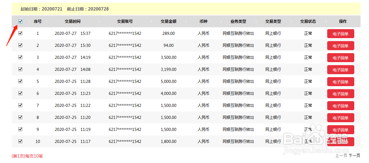Open 电子回单 for the 289.00 transaction
Image resolution: width=369 pixels, height=163 pixels.
(340, 34)
